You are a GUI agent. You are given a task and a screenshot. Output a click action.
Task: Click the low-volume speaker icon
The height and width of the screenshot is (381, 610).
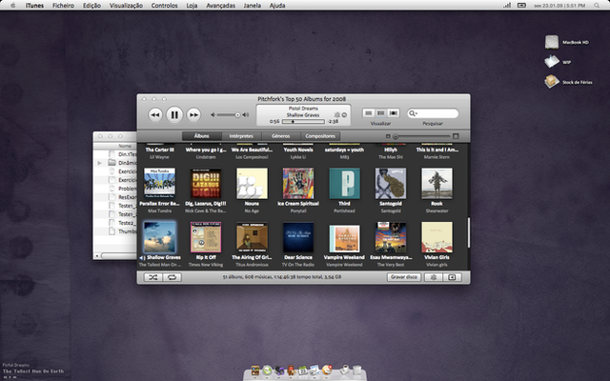click(x=213, y=114)
